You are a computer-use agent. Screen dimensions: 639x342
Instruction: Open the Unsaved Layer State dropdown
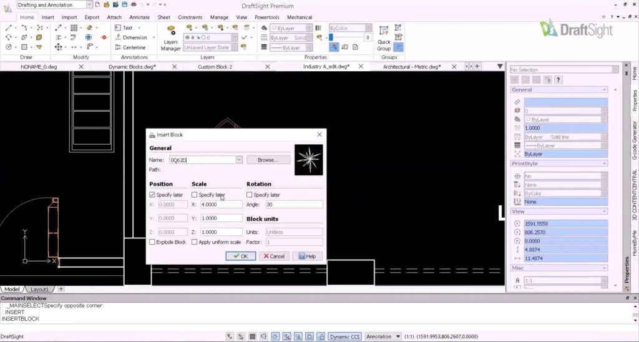pyautogui.click(x=235, y=47)
